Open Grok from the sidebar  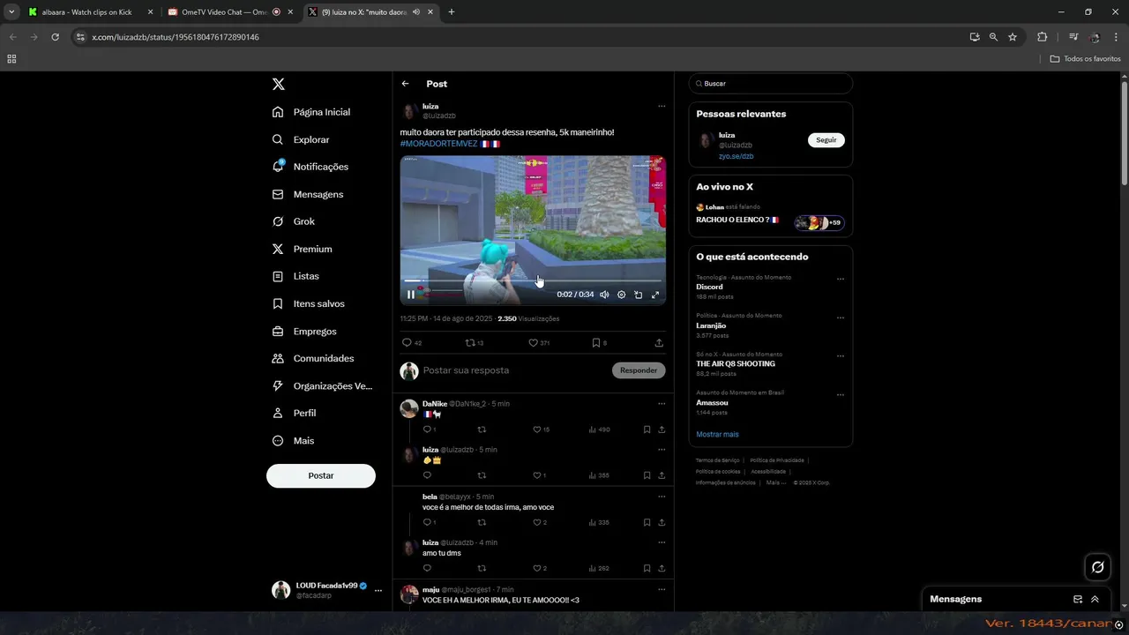294,221
